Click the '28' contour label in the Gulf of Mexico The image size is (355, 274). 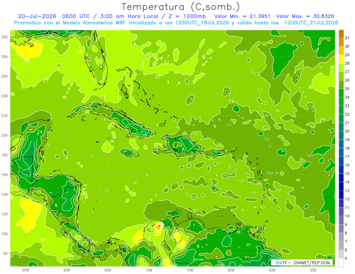tap(27, 61)
